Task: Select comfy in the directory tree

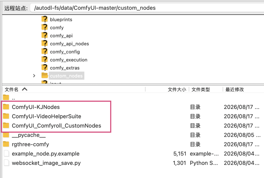Action: (57, 28)
